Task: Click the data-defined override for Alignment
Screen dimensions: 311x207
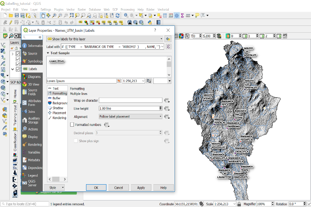Action: (x=167, y=117)
